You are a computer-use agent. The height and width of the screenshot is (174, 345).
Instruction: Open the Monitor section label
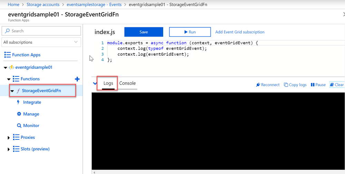(31, 126)
